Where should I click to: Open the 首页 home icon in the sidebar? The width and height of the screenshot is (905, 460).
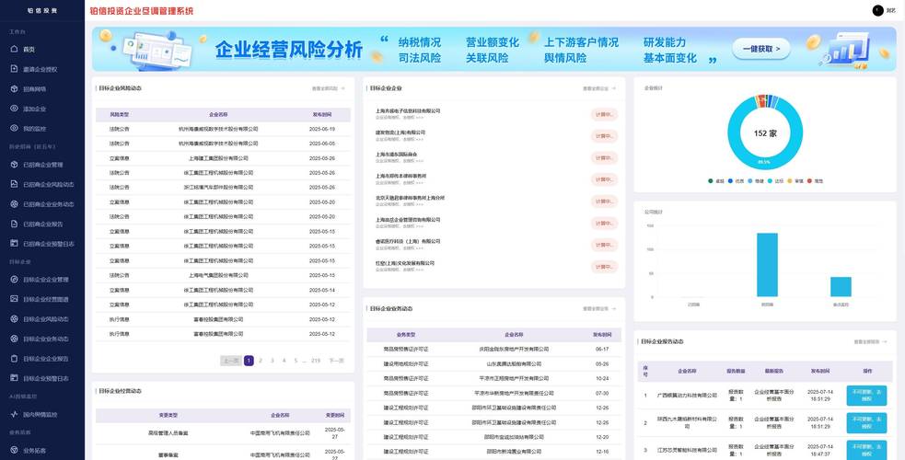(x=15, y=49)
